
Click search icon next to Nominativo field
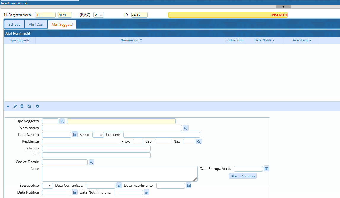coord(186,128)
